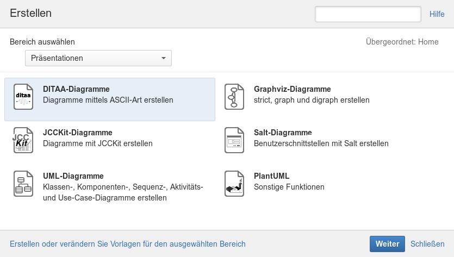Pick the UML-Diagramme template title

pyautogui.click(x=73, y=176)
